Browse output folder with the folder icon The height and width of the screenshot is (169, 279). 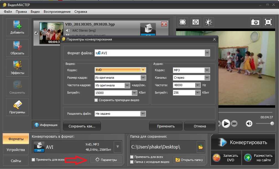(x=201, y=147)
